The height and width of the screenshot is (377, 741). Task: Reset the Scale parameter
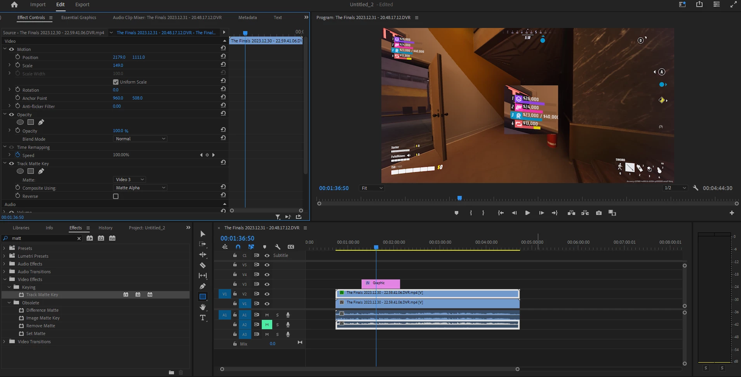pyautogui.click(x=223, y=65)
